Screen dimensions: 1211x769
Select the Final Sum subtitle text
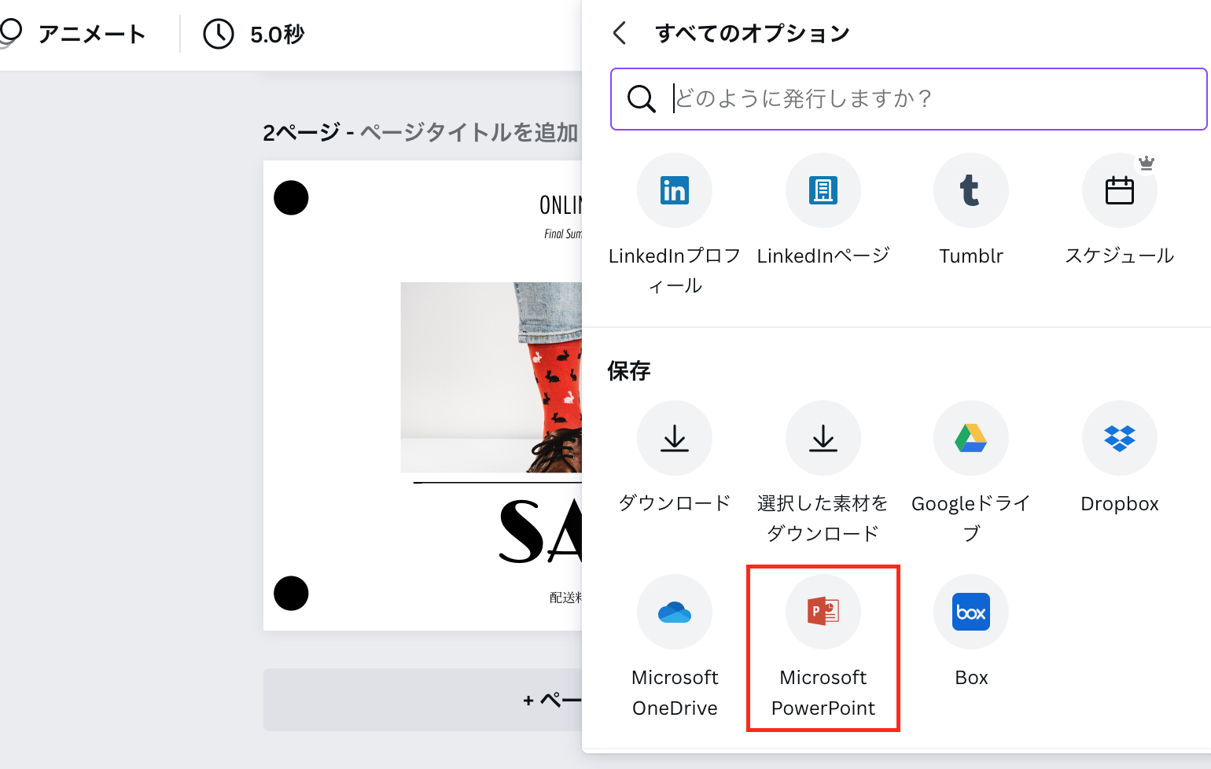[x=563, y=234]
